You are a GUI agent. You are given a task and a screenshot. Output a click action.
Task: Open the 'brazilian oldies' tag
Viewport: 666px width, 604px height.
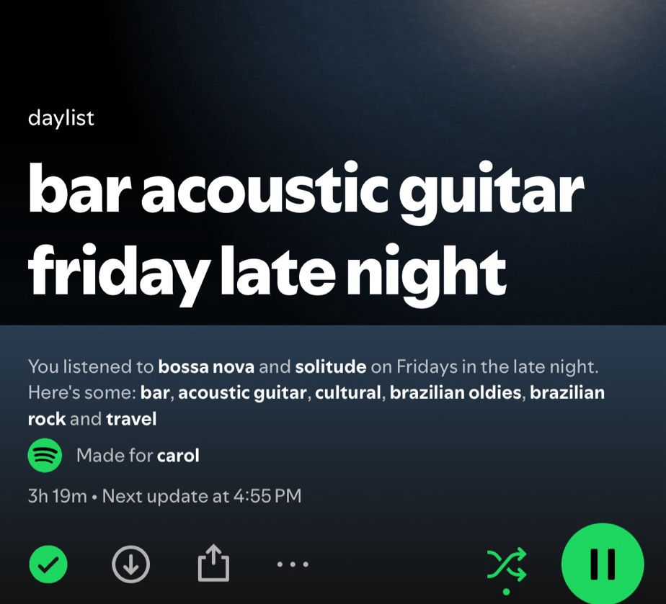(456, 393)
